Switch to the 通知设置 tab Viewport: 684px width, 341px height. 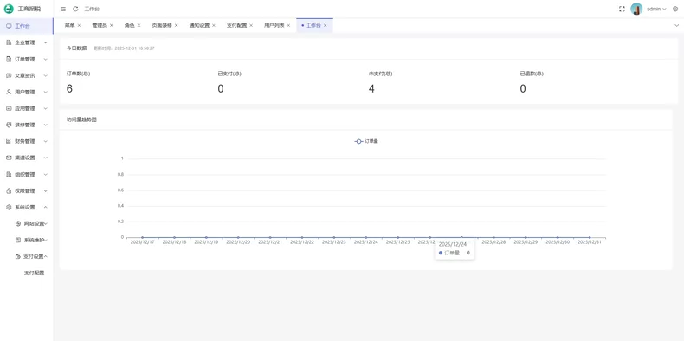pos(199,25)
